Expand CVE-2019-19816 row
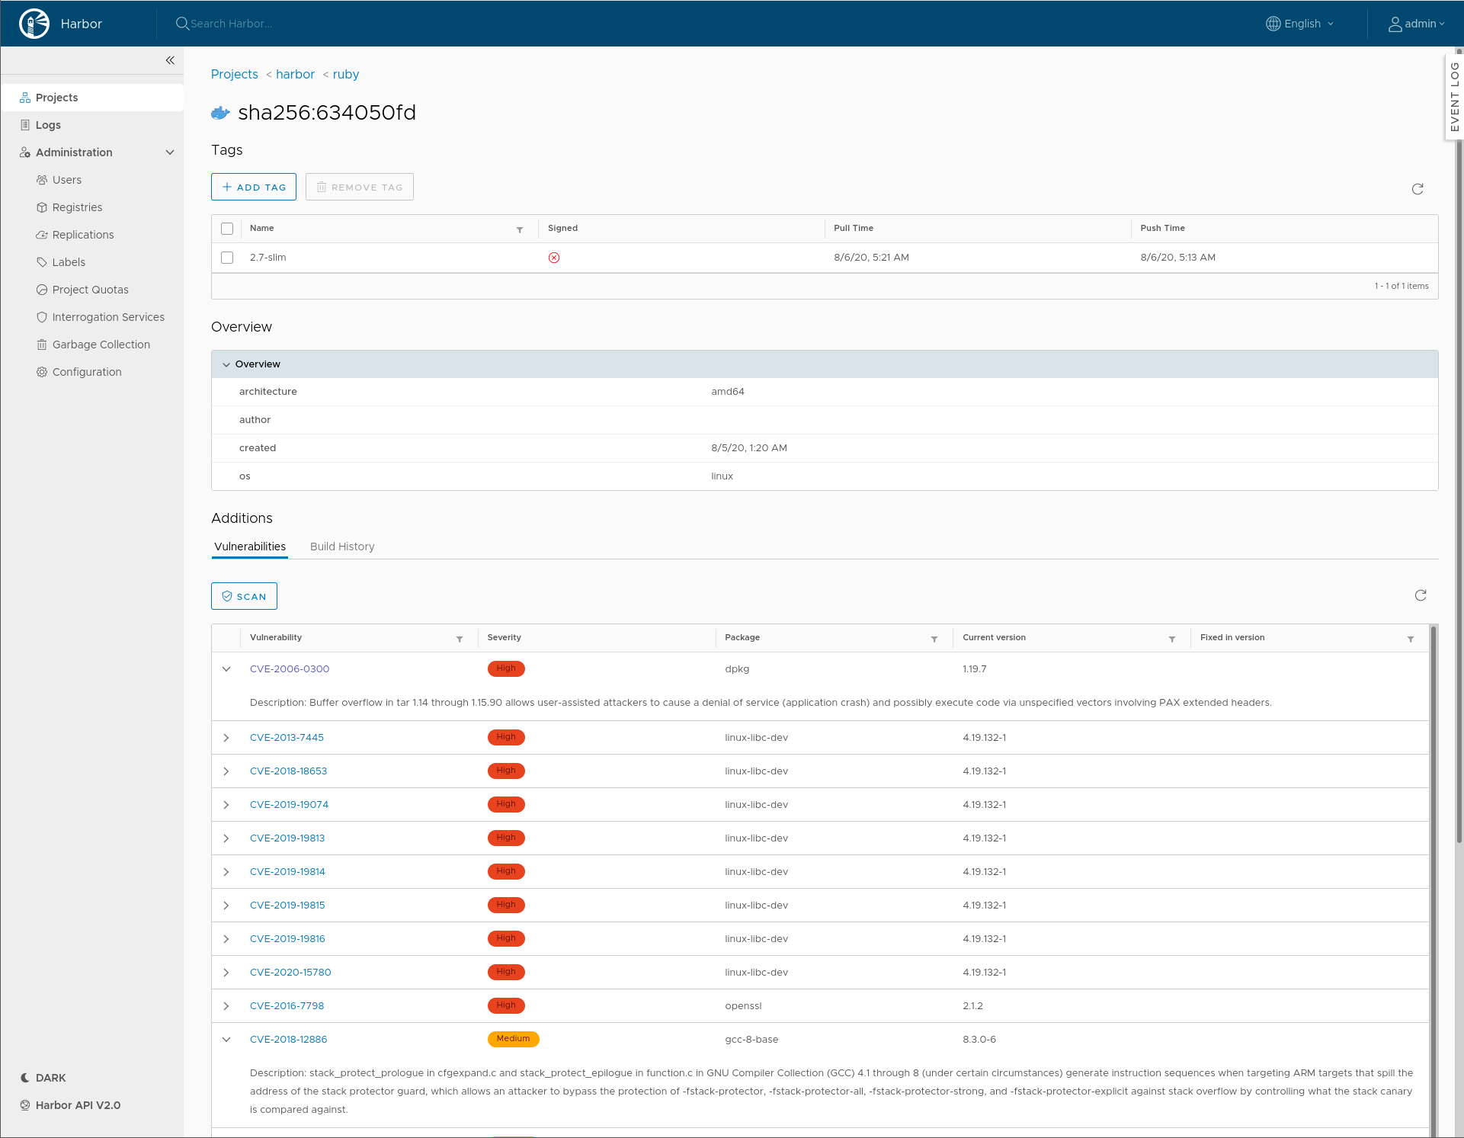This screenshot has height=1138, width=1464. [226, 939]
